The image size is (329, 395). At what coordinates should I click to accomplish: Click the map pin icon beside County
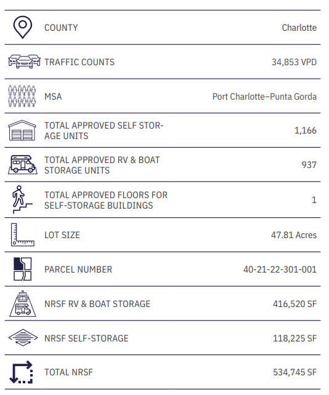coord(23,27)
